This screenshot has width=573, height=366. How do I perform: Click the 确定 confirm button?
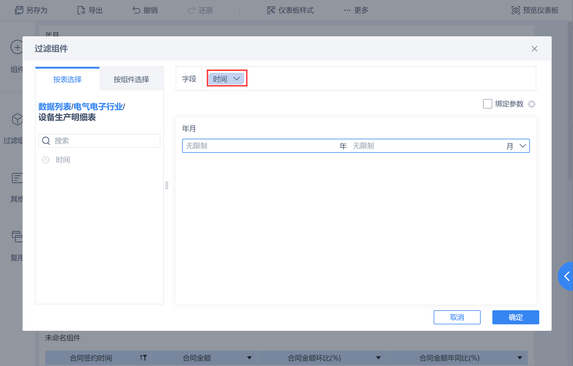click(x=515, y=317)
